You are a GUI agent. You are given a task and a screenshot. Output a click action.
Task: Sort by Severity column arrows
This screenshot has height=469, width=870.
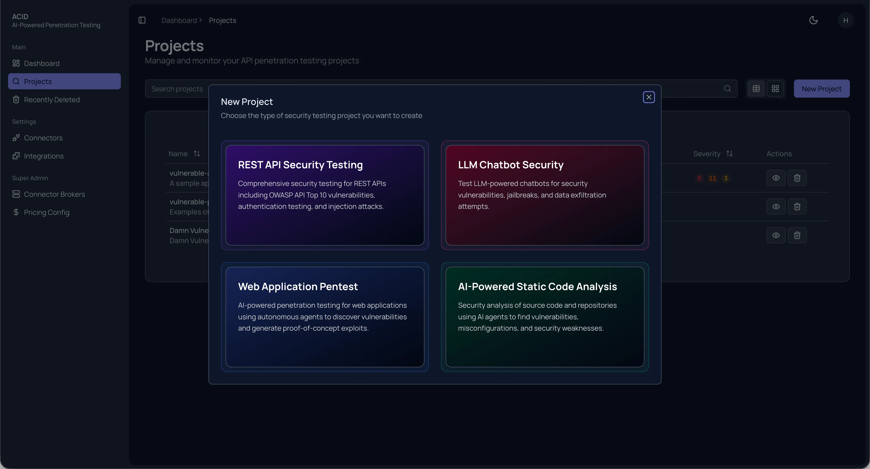pos(730,154)
